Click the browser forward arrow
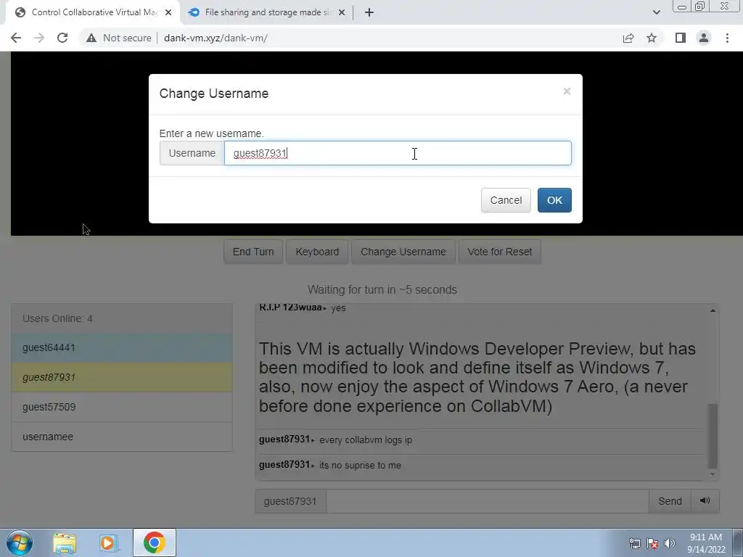743x557 pixels. [x=39, y=38]
